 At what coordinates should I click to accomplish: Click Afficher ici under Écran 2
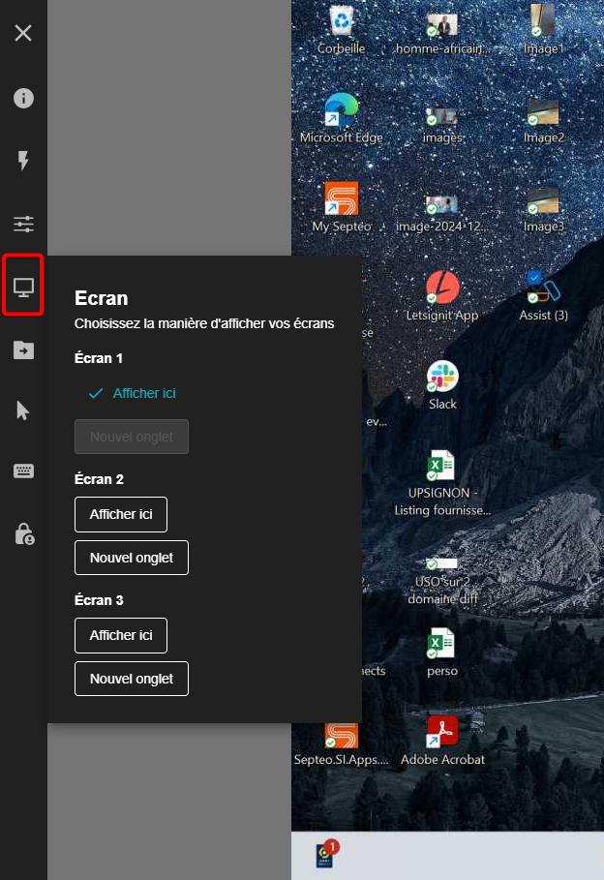pyautogui.click(x=121, y=514)
